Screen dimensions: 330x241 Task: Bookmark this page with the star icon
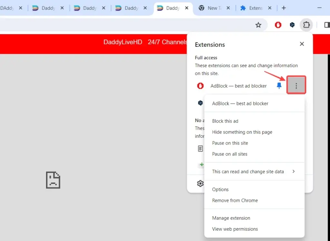click(x=258, y=25)
